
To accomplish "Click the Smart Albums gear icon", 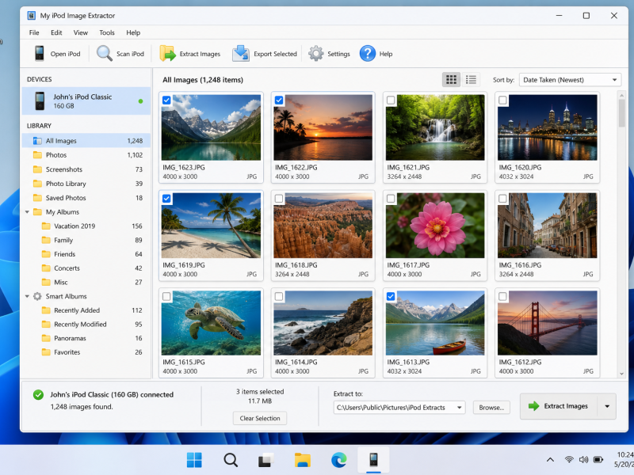I will [37, 296].
